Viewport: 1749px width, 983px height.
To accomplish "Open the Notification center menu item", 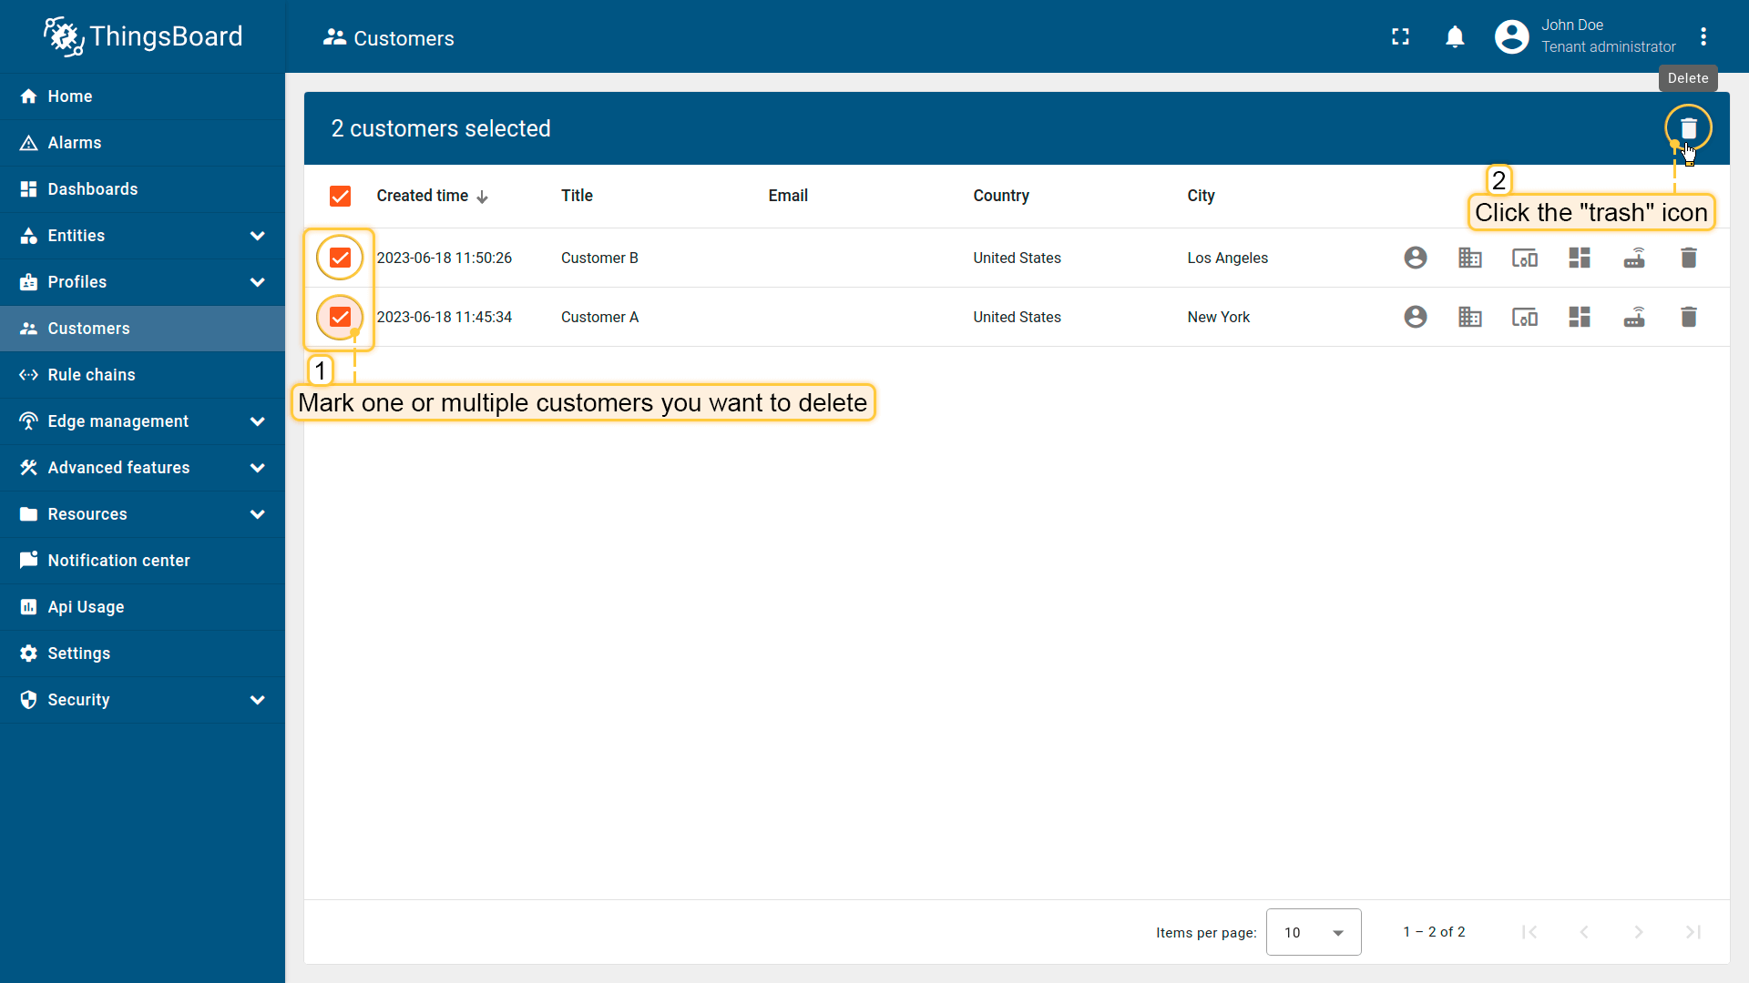I will tap(118, 561).
